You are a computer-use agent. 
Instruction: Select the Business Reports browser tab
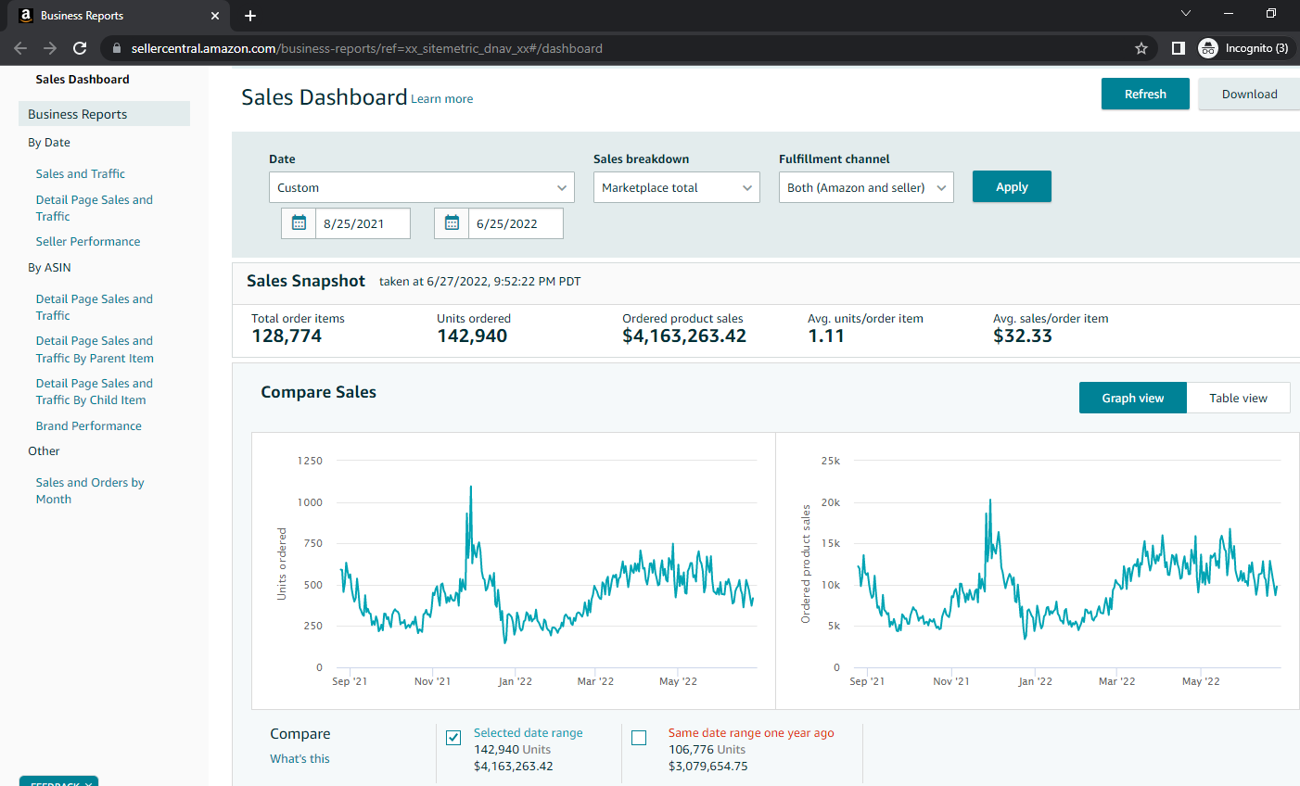[x=119, y=16]
